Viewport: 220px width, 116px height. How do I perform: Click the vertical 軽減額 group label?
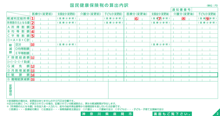pyautogui.click(x=11, y=49)
